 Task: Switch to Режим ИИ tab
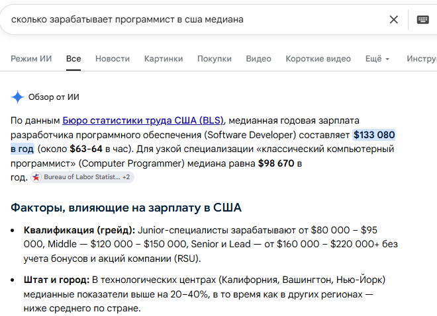click(x=31, y=59)
